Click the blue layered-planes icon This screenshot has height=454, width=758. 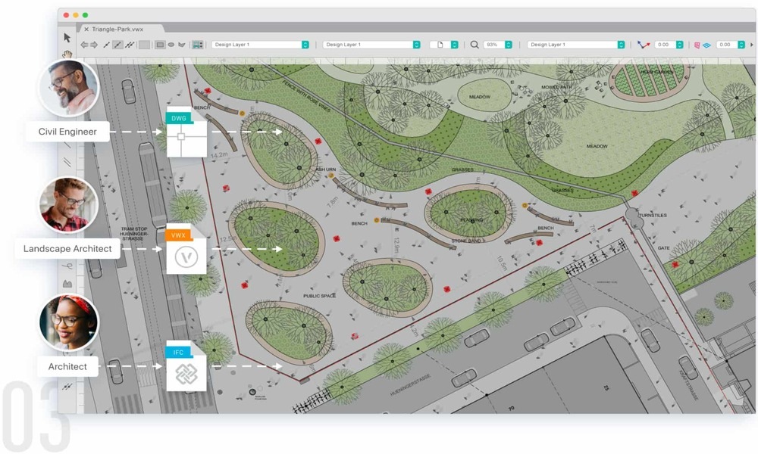click(x=706, y=45)
